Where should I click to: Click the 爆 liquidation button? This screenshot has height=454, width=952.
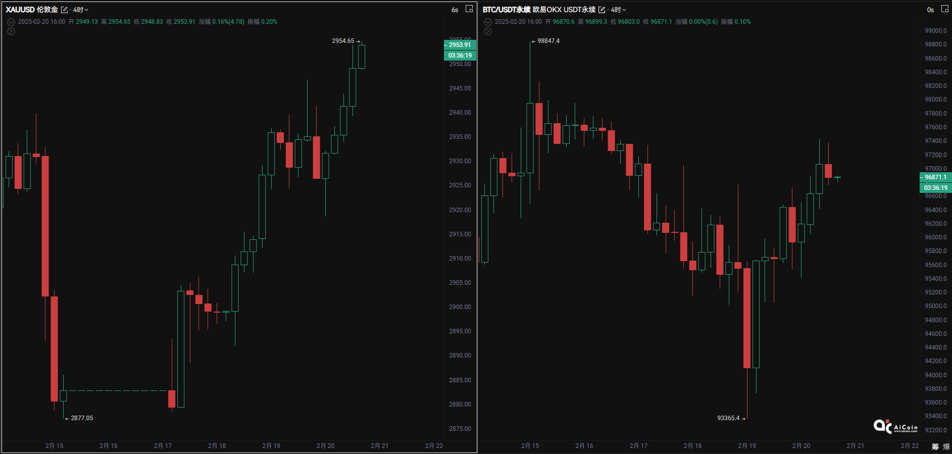click(x=946, y=446)
